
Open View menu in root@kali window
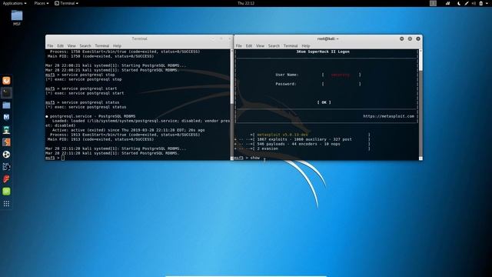click(260, 46)
